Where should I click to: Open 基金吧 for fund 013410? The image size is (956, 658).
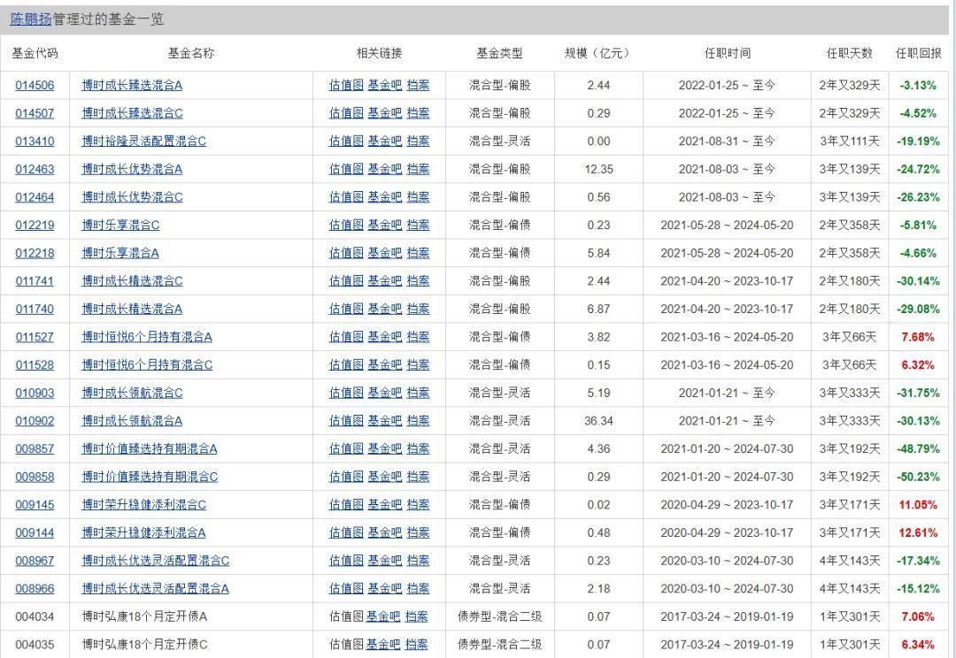[x=385, y=142]
